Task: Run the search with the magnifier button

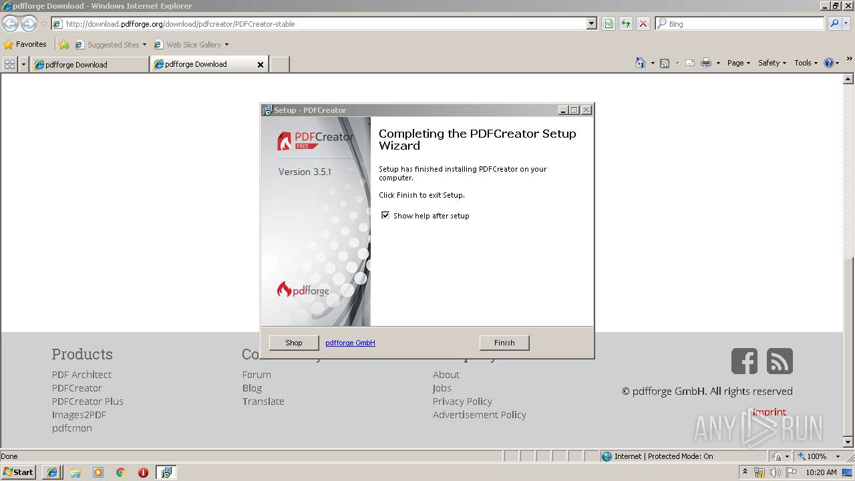Action: [x=834, y=23]
